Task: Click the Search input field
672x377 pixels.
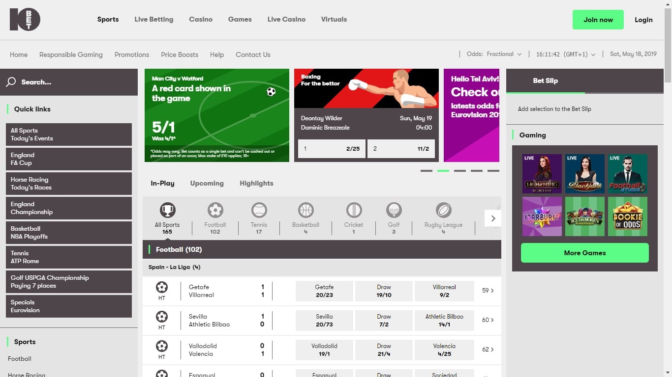Action: [x=69, y=82]
